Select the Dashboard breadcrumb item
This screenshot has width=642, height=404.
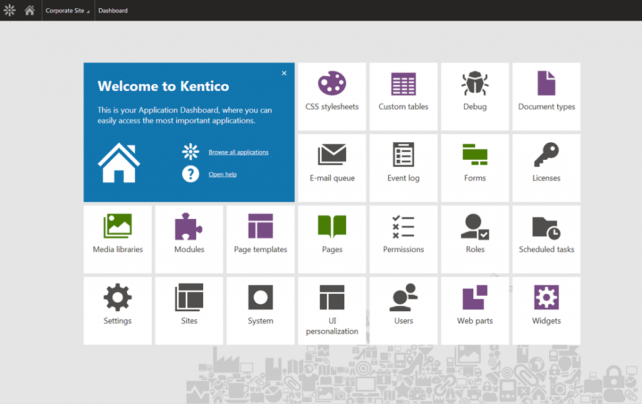pos(113,10)
